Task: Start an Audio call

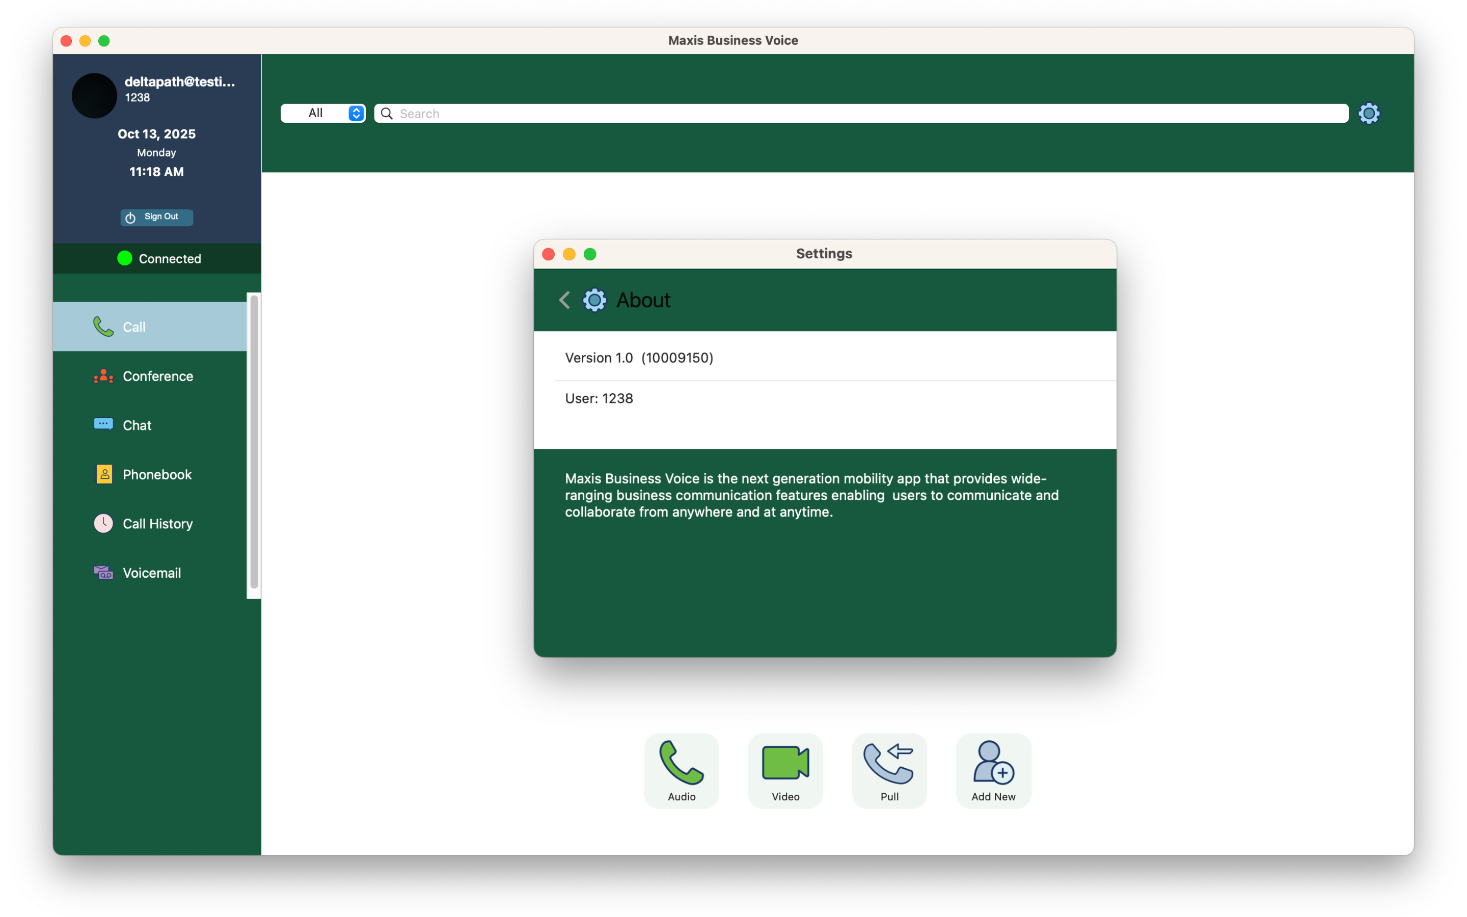Action: (x=682, y=771)
